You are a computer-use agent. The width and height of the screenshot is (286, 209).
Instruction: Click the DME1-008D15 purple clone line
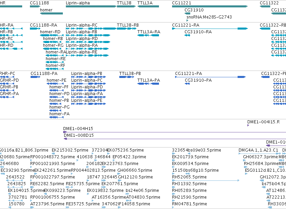(175, 139)
